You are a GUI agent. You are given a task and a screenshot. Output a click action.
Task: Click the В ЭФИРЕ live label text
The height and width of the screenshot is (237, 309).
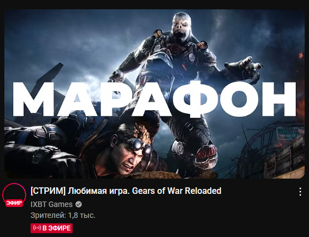click(x=57, y=228)
